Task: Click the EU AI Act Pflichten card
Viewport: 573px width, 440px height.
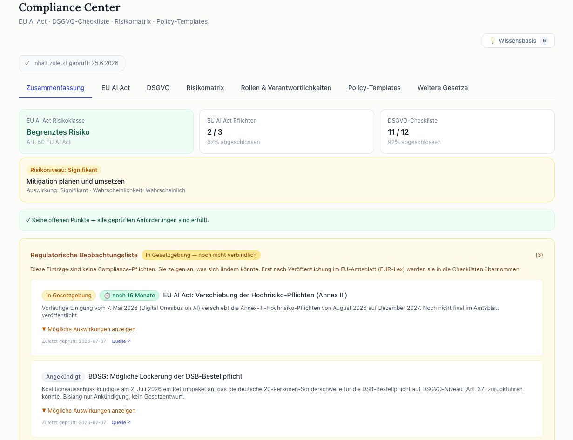Action: pos(287,131)
